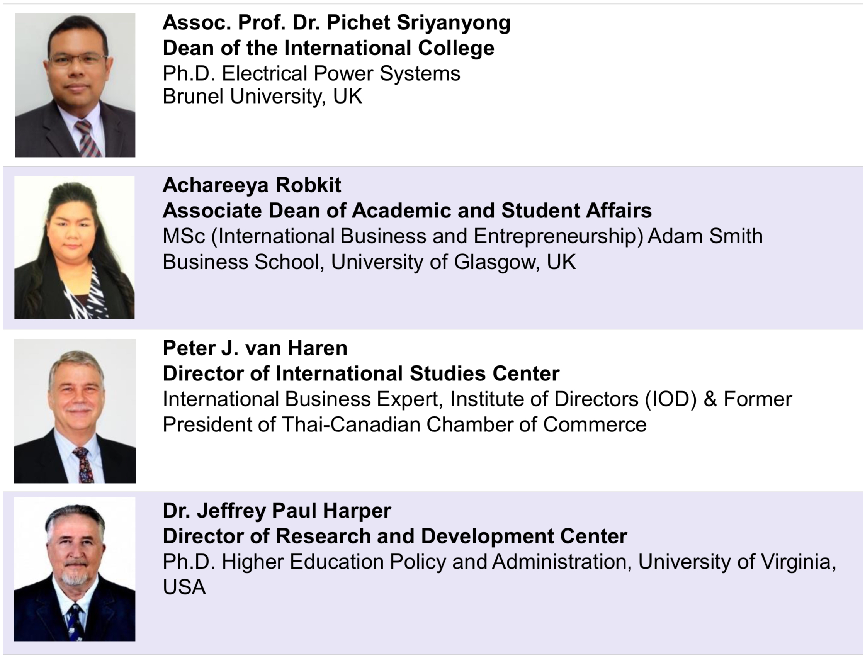Click Director of Research and Development Center
This screenshot has height=657, width=865.
(395, 536)
